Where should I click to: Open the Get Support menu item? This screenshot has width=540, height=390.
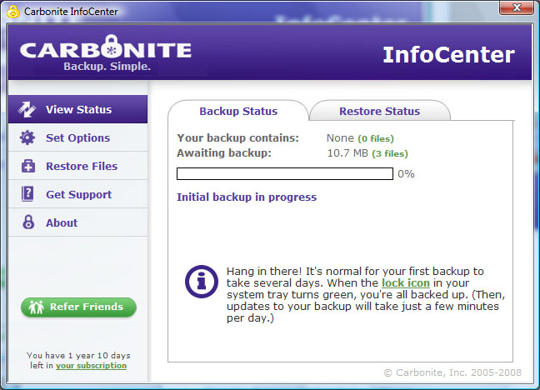click(77, 194)
